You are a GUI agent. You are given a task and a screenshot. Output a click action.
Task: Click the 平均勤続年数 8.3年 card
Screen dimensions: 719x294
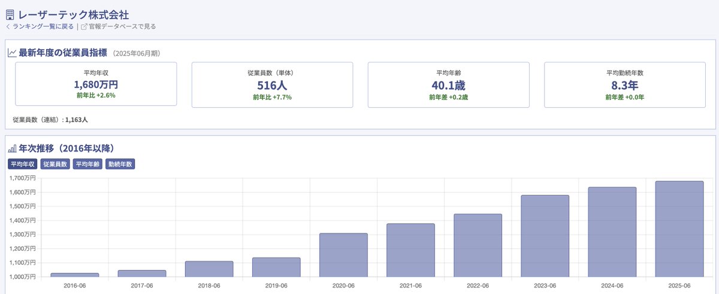(x=625, y=84)
